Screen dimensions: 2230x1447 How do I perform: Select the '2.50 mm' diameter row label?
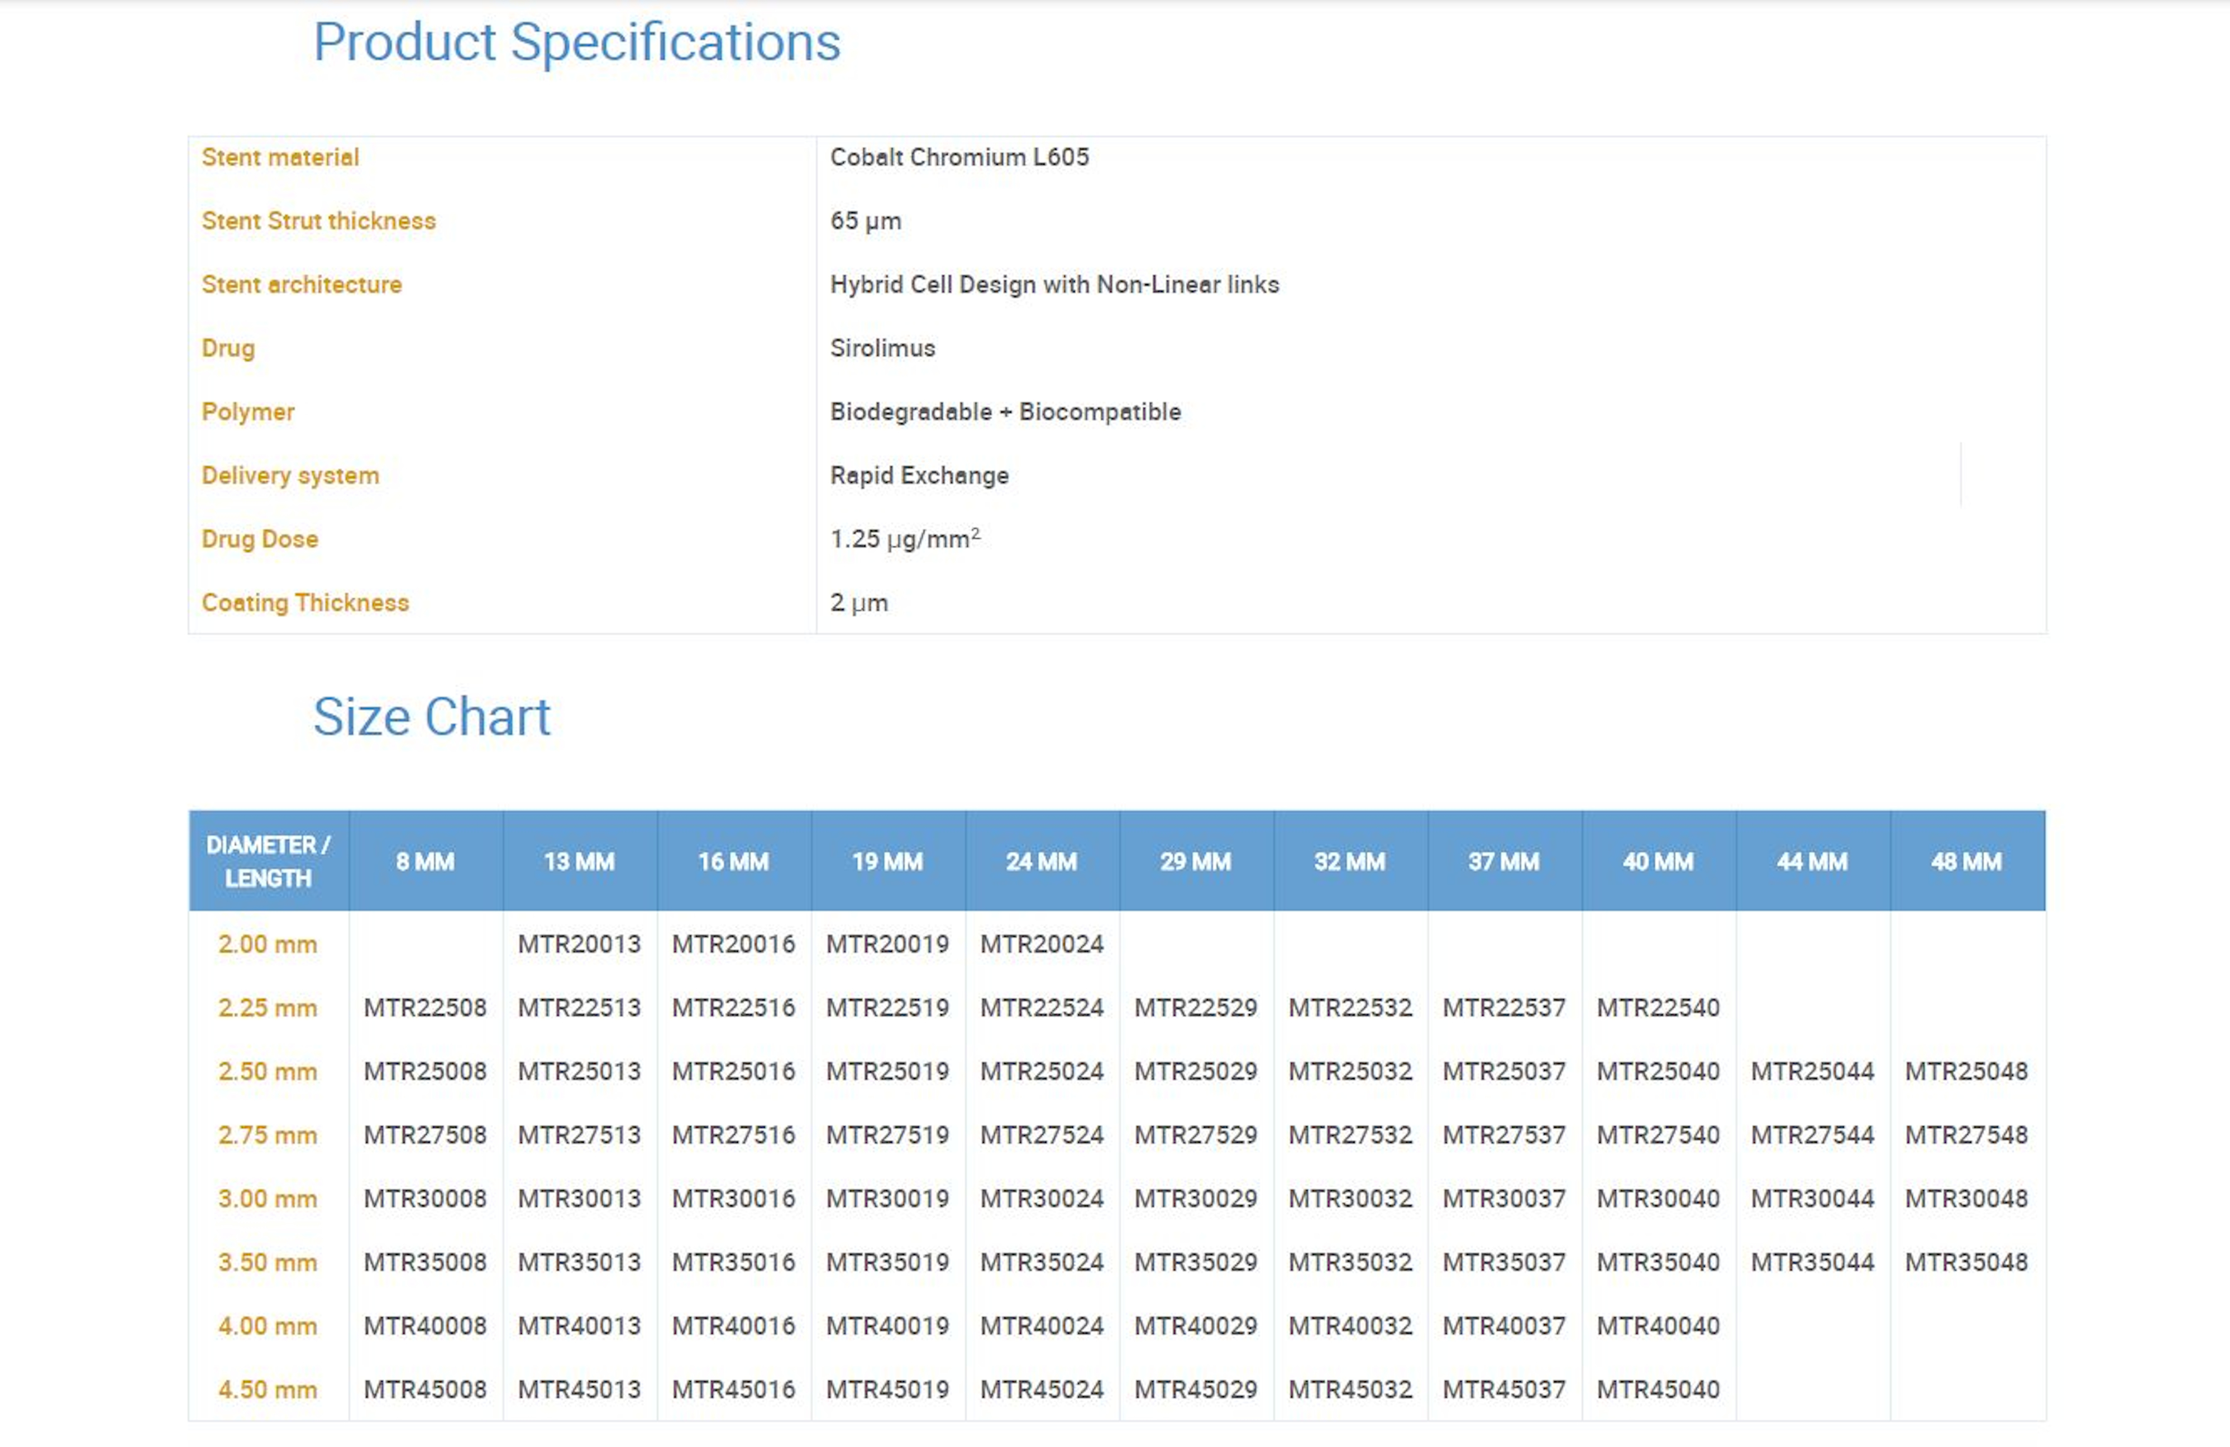(268, 1071)
